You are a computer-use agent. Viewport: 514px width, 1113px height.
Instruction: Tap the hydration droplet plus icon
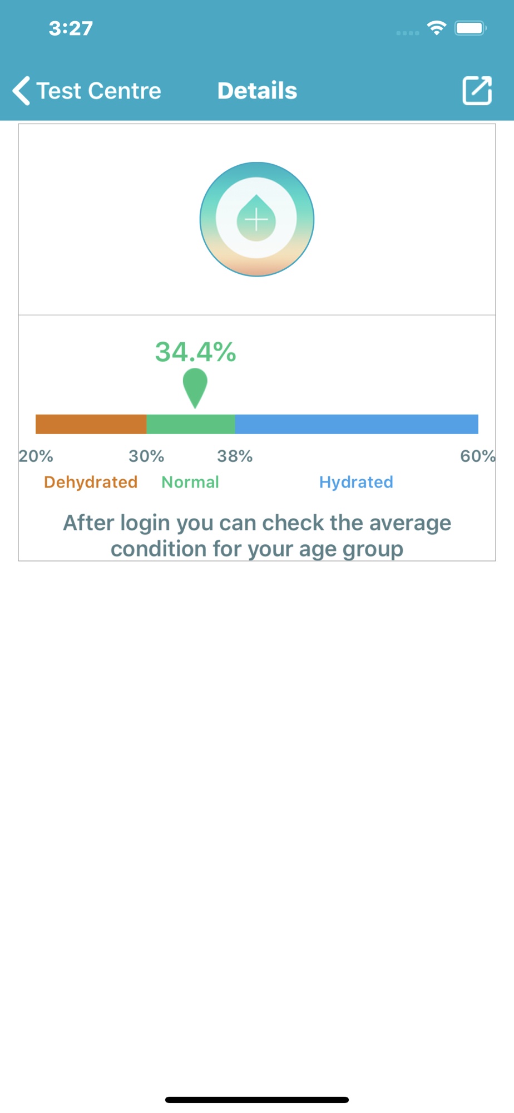tap(257, 219)
